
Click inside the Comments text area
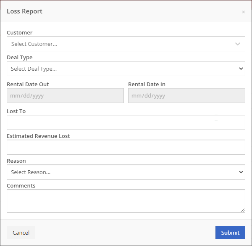126,201
